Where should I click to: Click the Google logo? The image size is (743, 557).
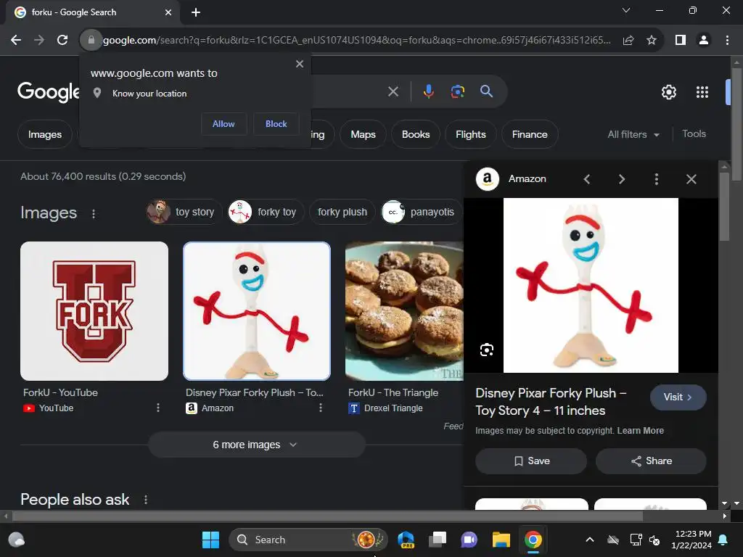point(49,92)
